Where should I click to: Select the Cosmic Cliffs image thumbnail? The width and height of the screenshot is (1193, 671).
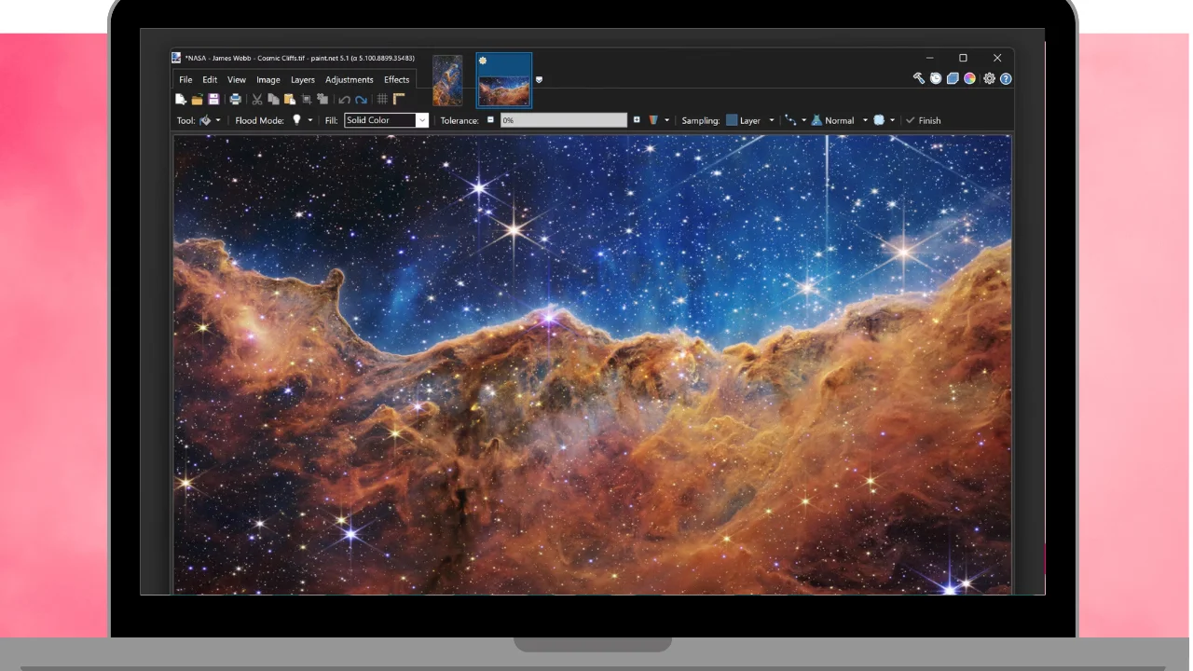(x=504, y=80)
